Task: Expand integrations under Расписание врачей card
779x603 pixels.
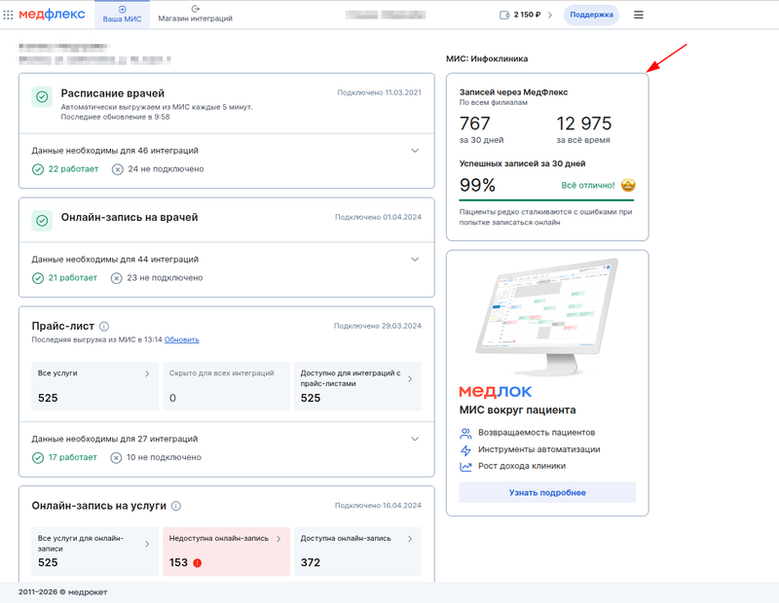Action: (x=415, y=151)
